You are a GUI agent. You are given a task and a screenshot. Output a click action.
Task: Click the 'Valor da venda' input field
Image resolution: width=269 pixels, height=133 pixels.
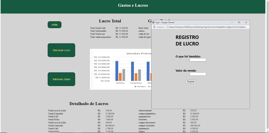pyautogui.click(x=198, y=74)
